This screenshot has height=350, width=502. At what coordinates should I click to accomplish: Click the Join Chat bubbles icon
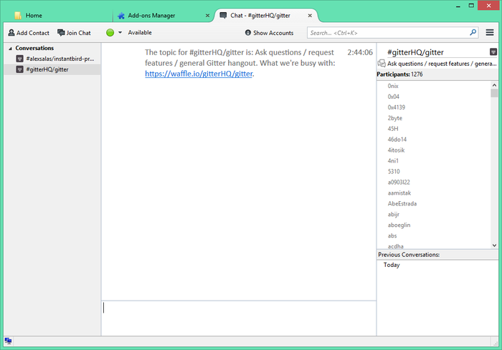61,33
